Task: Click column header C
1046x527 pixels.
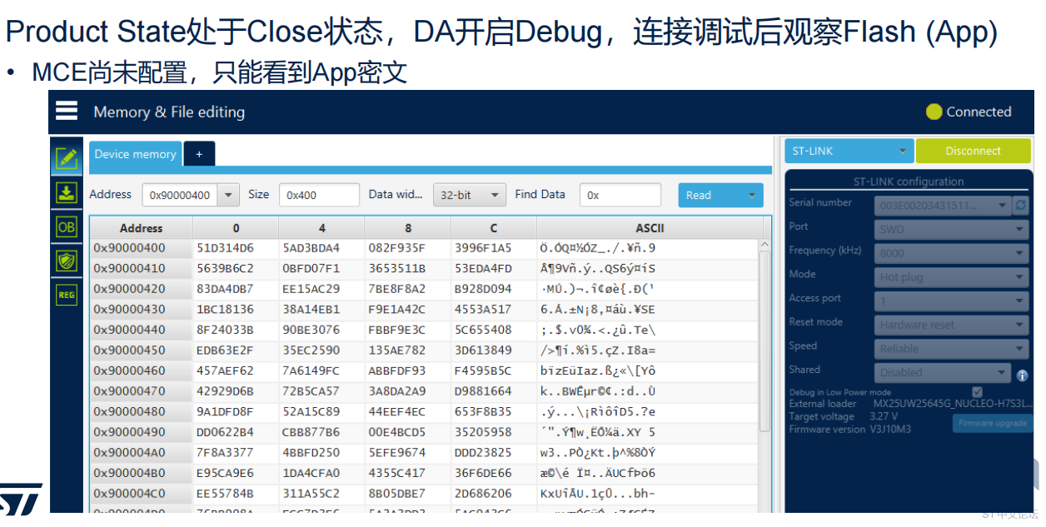Action: tap(493, 227)
